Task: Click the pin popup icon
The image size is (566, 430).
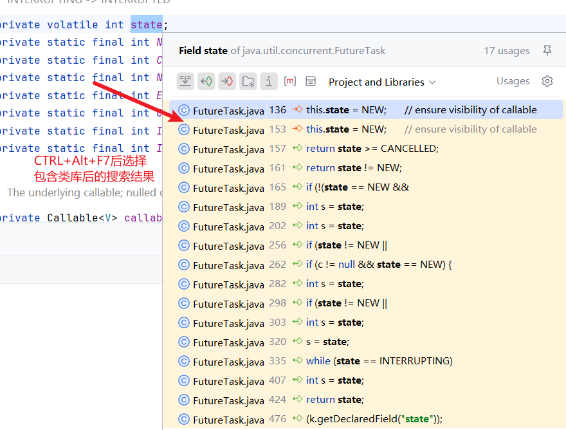Action: coord(547,50)
